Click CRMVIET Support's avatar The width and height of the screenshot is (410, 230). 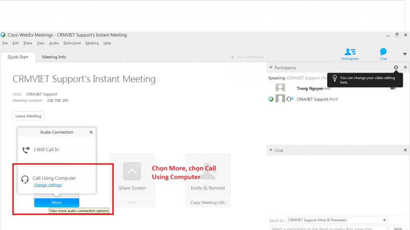point(280,99)
